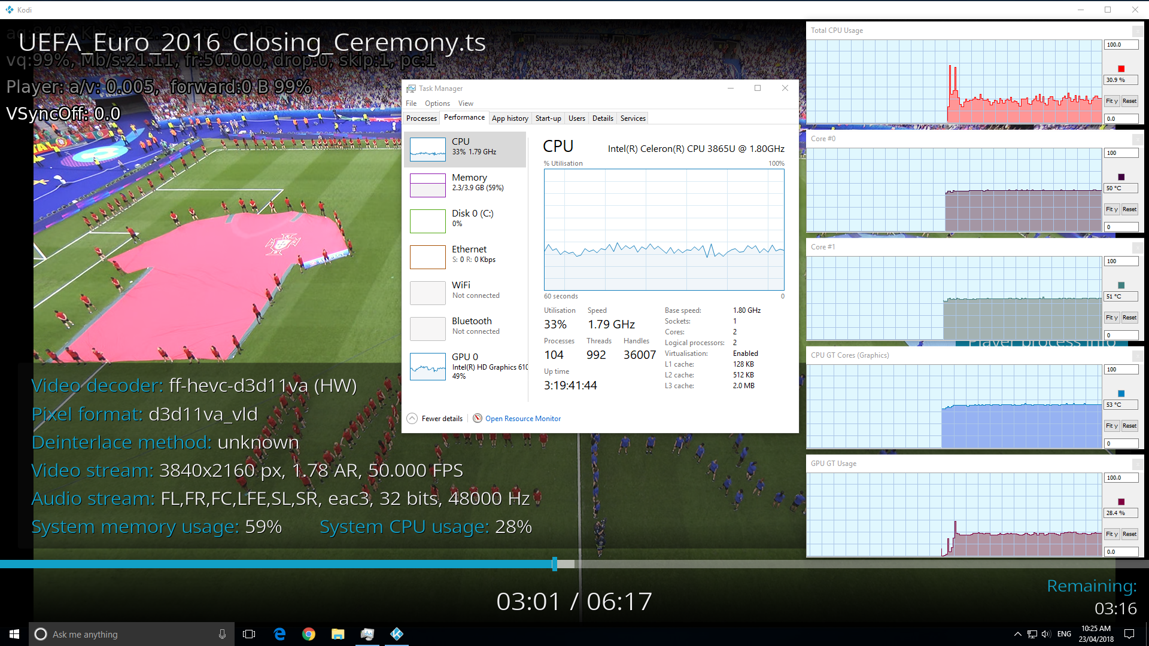This screenshot has height=646, width=1149.
Task: Close the Total CPU Usage graph panel
Action: coord(1138,31)
